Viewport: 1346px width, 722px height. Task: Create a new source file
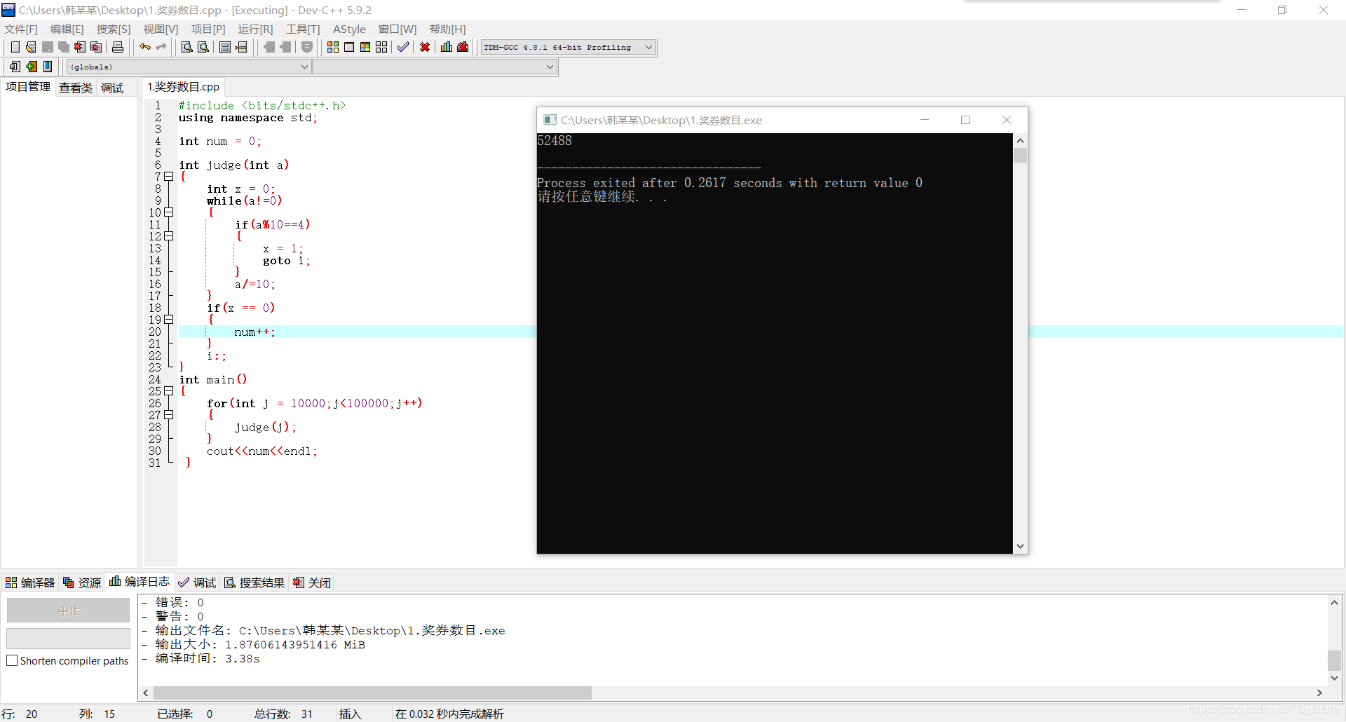(x=15, y=47)
